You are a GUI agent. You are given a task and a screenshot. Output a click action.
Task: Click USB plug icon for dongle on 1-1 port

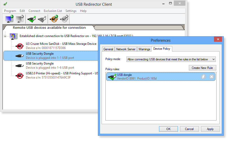[x=20, y=56]
